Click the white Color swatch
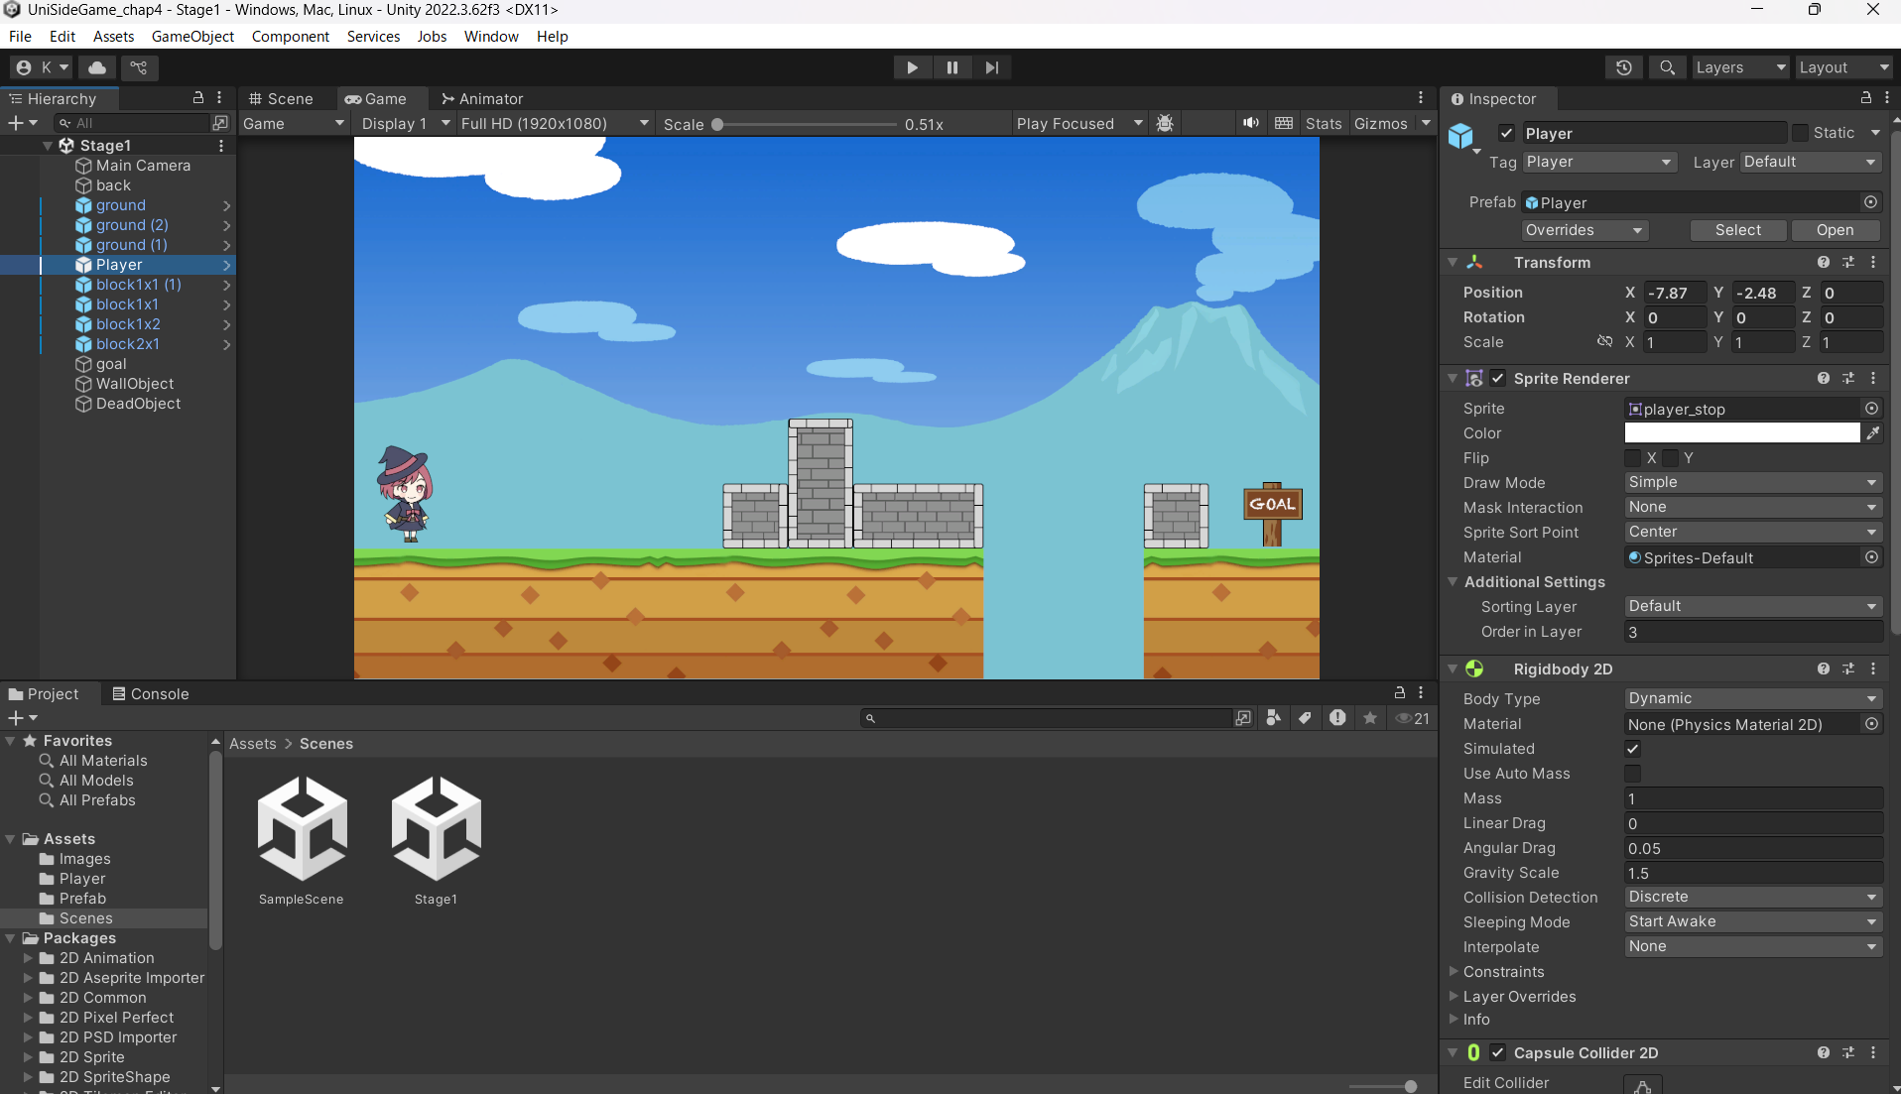1901x1094 pixels. tap(1741, 433)
